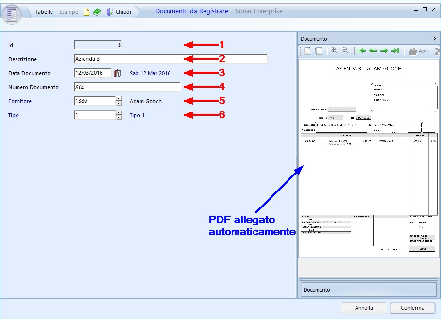Click the Sonar application menu orb
The image size is (441, 319).
12,14
